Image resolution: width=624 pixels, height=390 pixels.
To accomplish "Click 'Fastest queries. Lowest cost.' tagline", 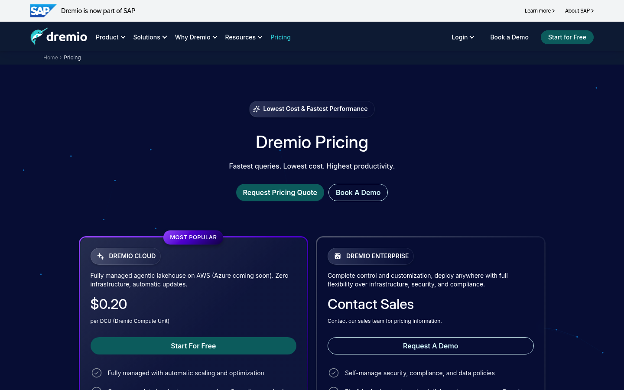I will (x=312, y=166).
